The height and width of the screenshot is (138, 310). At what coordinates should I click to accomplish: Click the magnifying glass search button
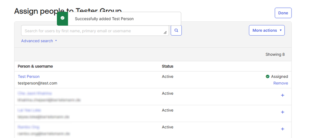(176, 30)
